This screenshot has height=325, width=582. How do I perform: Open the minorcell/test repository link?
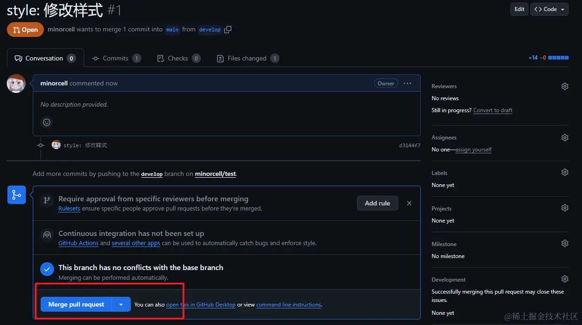pyautogui.click(x=215, y=174)
